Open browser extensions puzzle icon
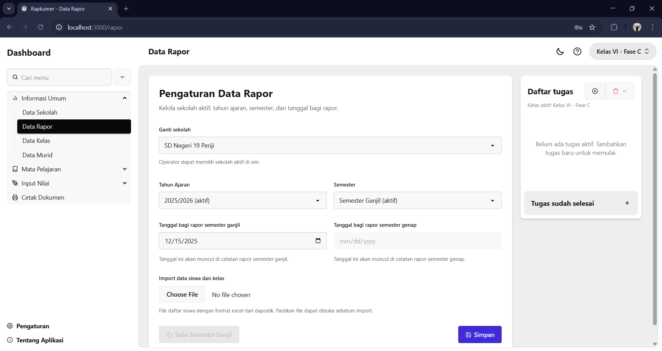Image resolution: width=662 pixels, height=351 pixels. [614, 28]
